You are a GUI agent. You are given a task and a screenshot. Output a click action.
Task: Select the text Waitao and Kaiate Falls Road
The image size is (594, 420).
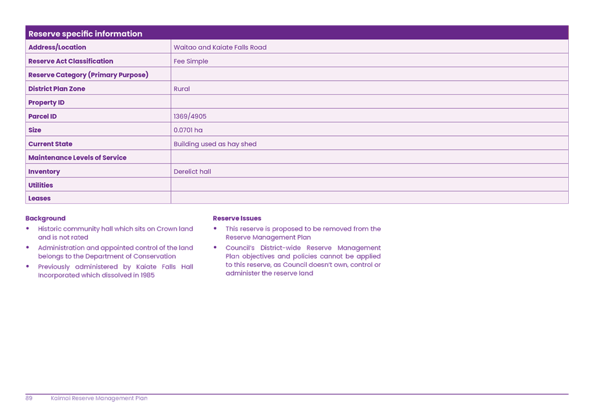point(220,47)
